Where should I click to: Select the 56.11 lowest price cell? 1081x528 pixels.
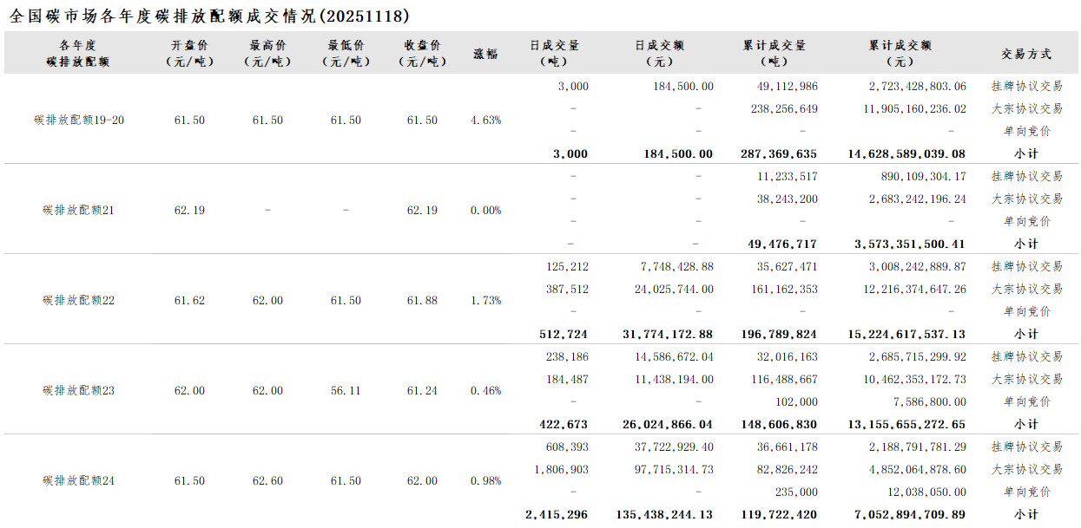click(x=346, y=391)
